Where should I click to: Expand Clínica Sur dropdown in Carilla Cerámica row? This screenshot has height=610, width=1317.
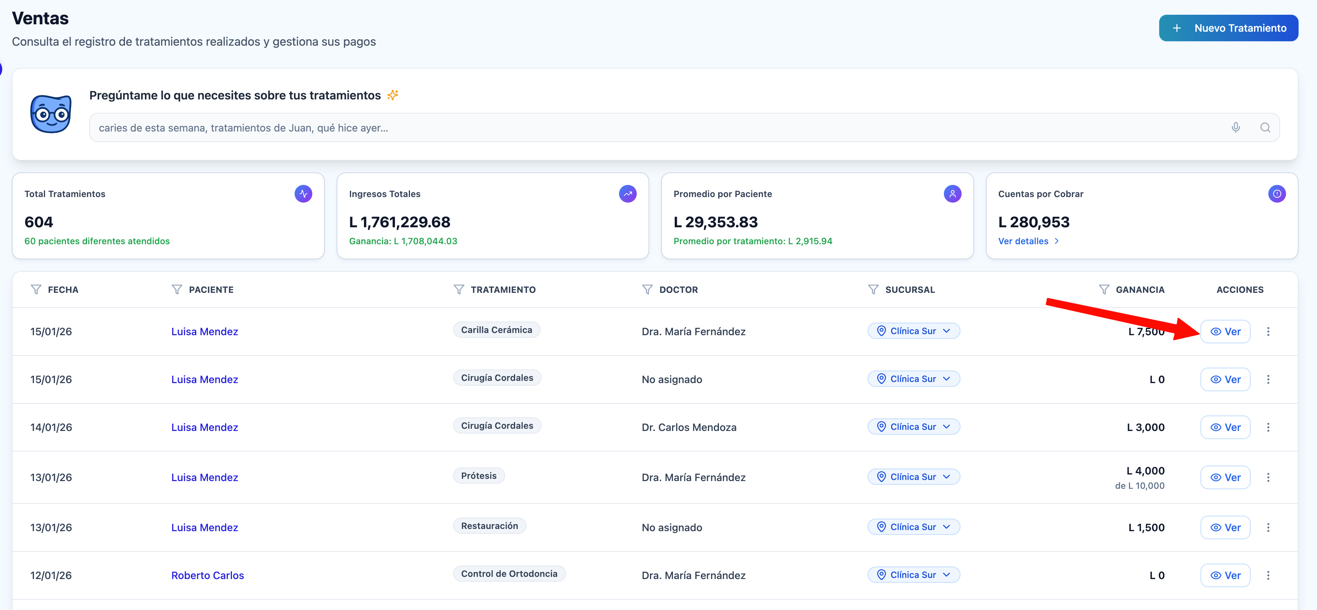(x=913, y=331)
